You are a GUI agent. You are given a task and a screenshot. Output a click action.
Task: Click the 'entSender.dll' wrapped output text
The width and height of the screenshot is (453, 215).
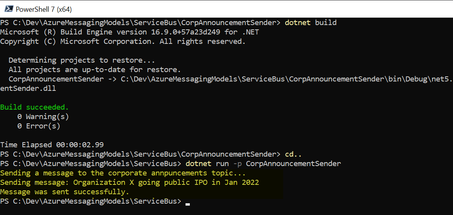tap(28, 89)
